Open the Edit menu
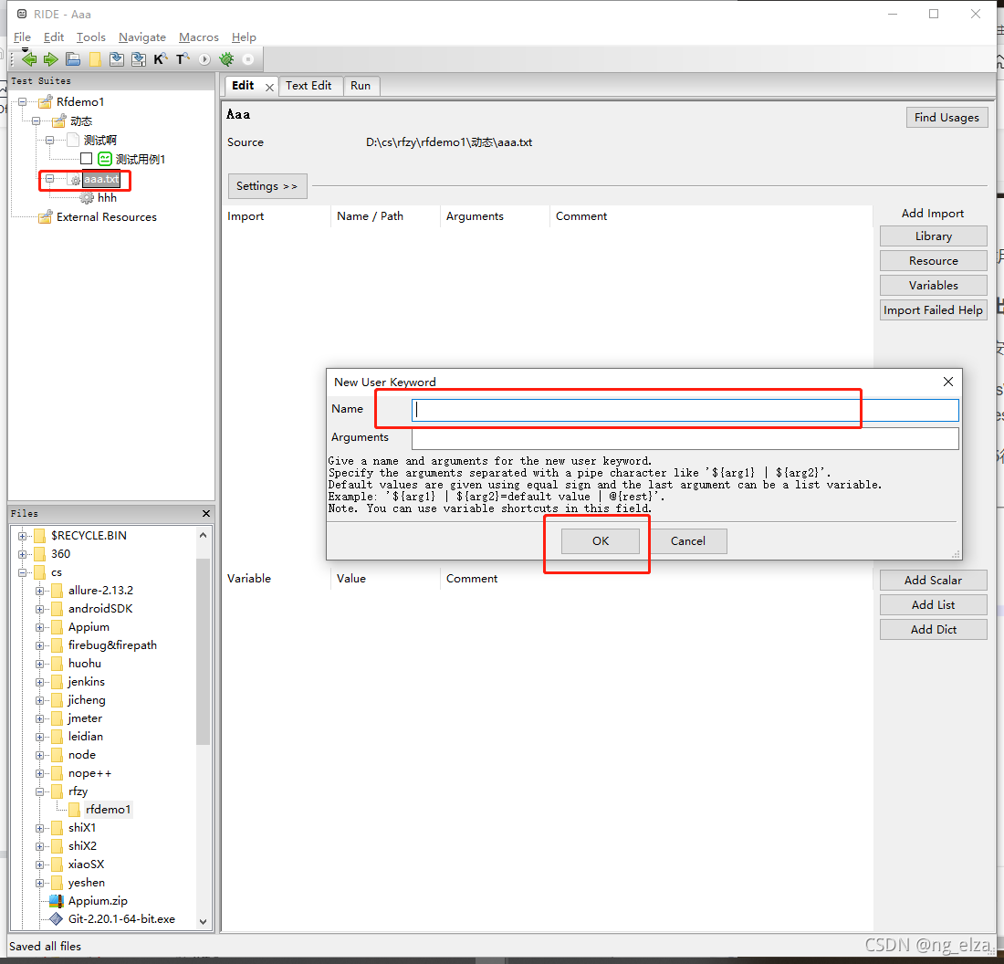The height and width of the screenshot is (964, 1004). 54,37
